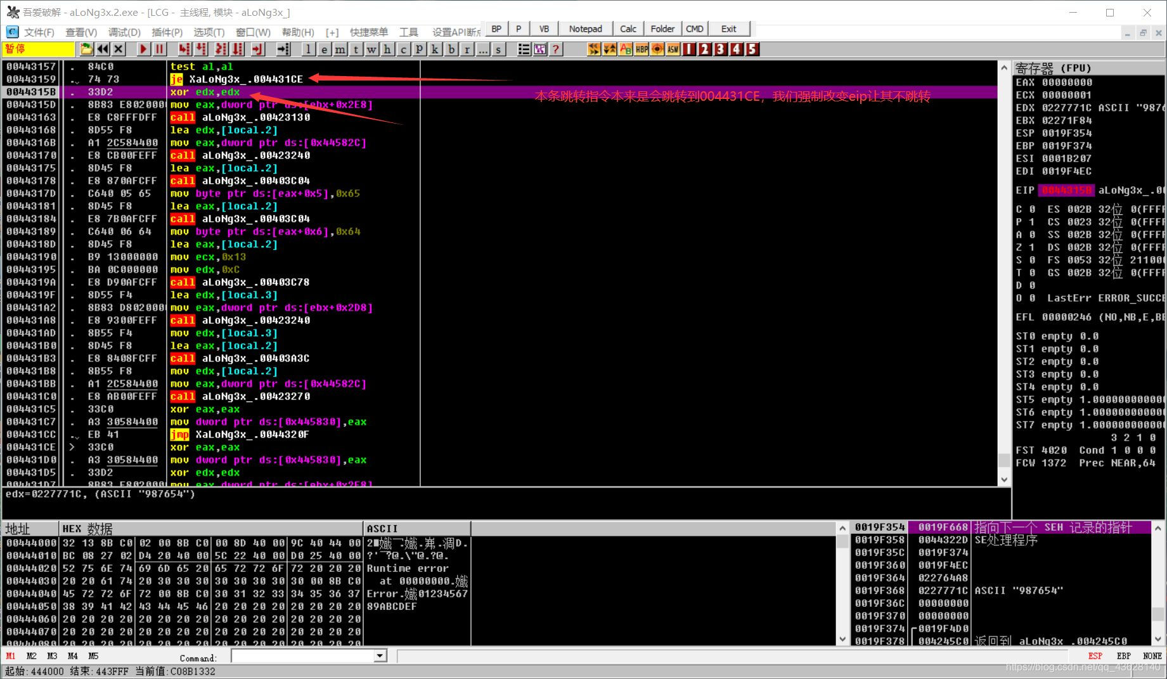Click the step into toolbar icon
1167x679 pixels.
[x=184, y=49]
